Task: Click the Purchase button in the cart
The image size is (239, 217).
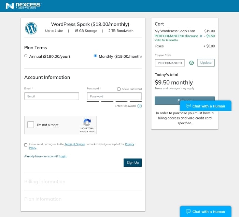Action: [x=185, y=101]
